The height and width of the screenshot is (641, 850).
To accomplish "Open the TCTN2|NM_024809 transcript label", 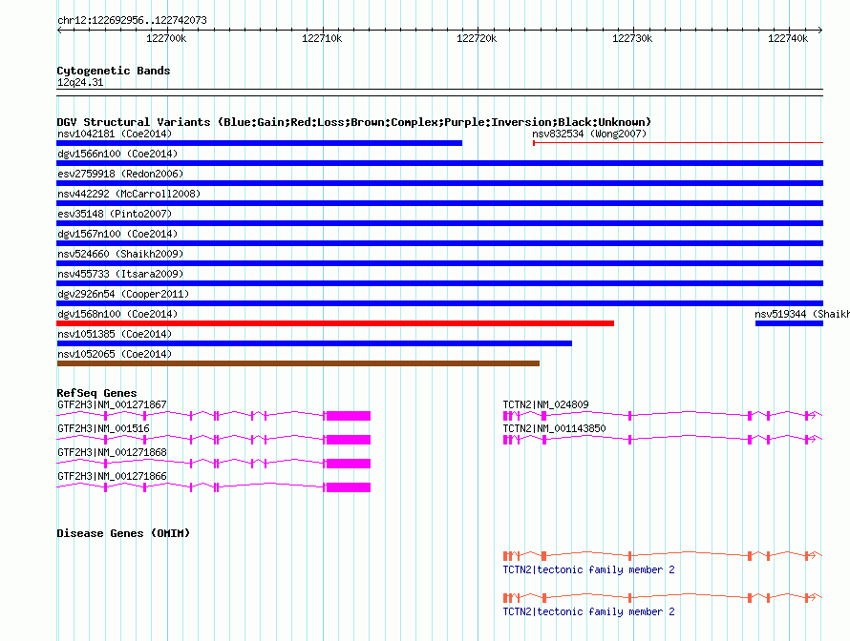I will click(545, 404).
